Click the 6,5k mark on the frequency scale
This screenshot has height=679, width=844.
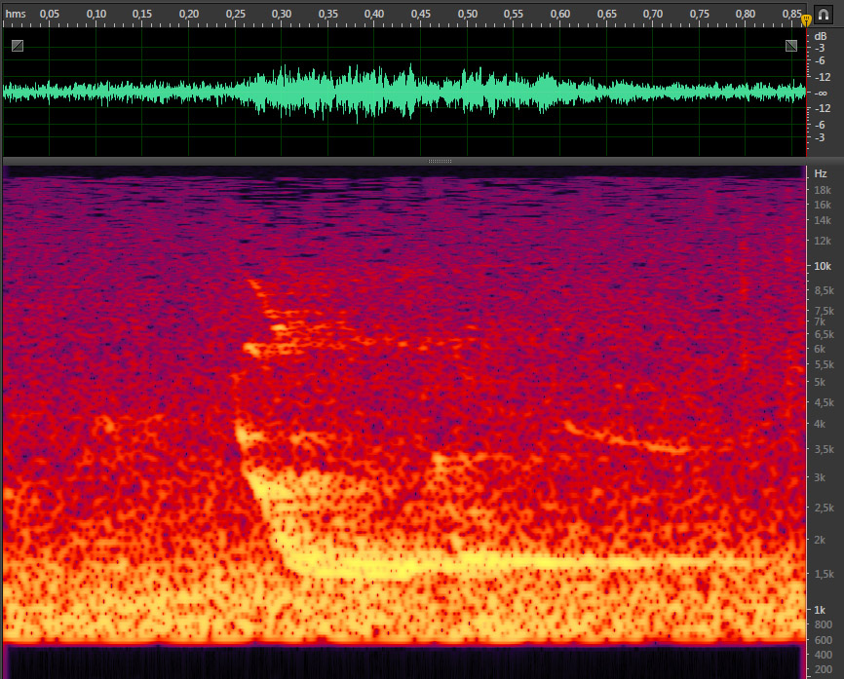[825, 334]
